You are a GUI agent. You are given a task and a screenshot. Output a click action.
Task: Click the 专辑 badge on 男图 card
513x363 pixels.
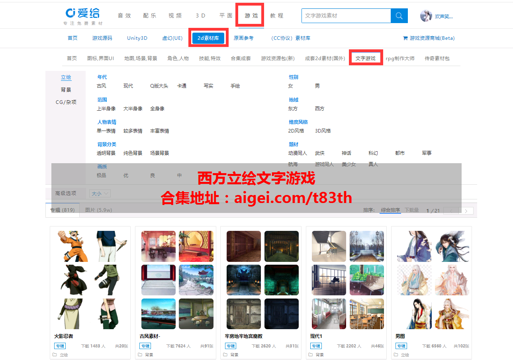401,346
